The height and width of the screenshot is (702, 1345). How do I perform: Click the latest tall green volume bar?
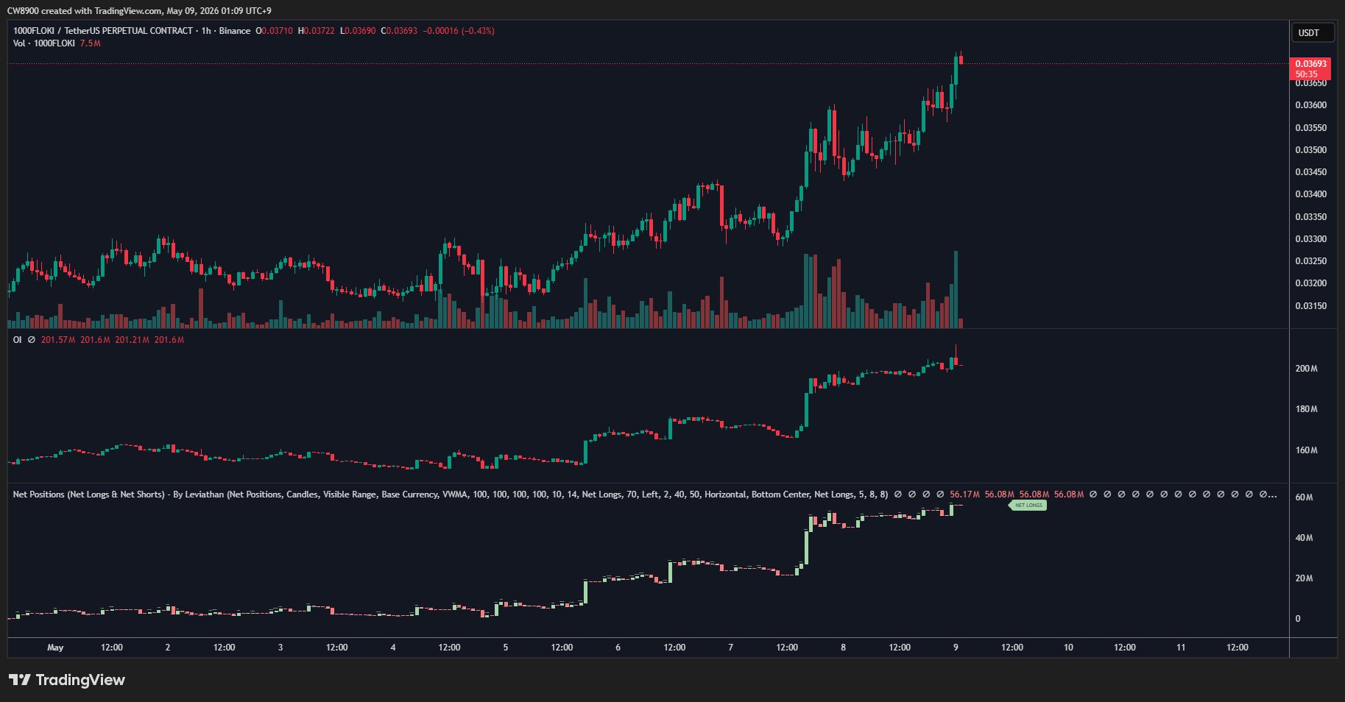point(956,289)
